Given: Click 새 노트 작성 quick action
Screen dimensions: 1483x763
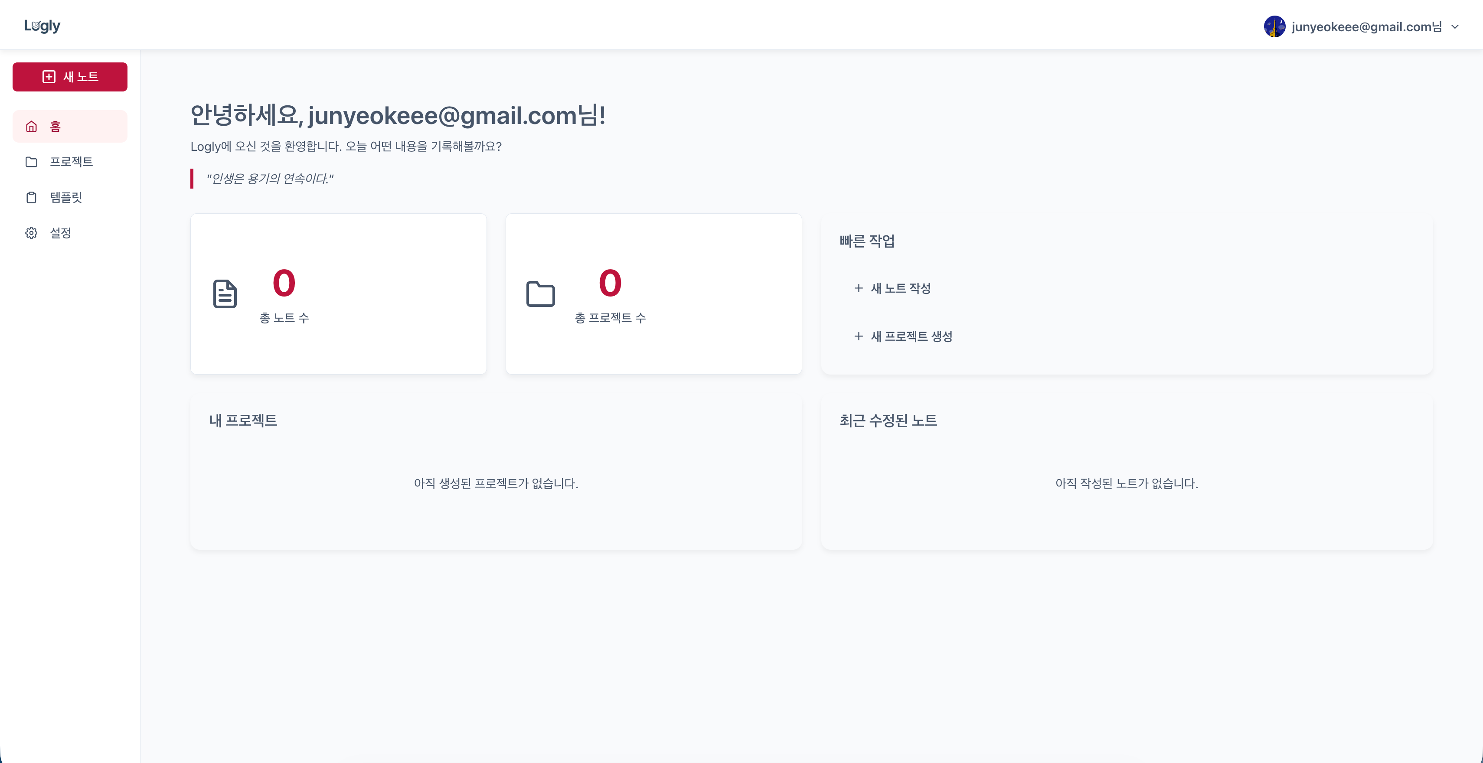Looking at the screenshot, I should point(900,288).
